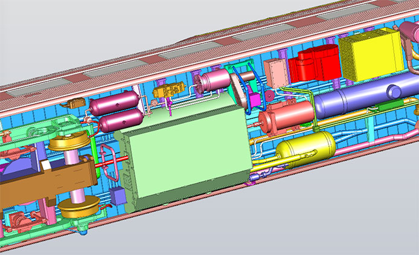Pick the small magenta cube near blue tubes
The image size is (419, 255).
click(x=255, y=100)
